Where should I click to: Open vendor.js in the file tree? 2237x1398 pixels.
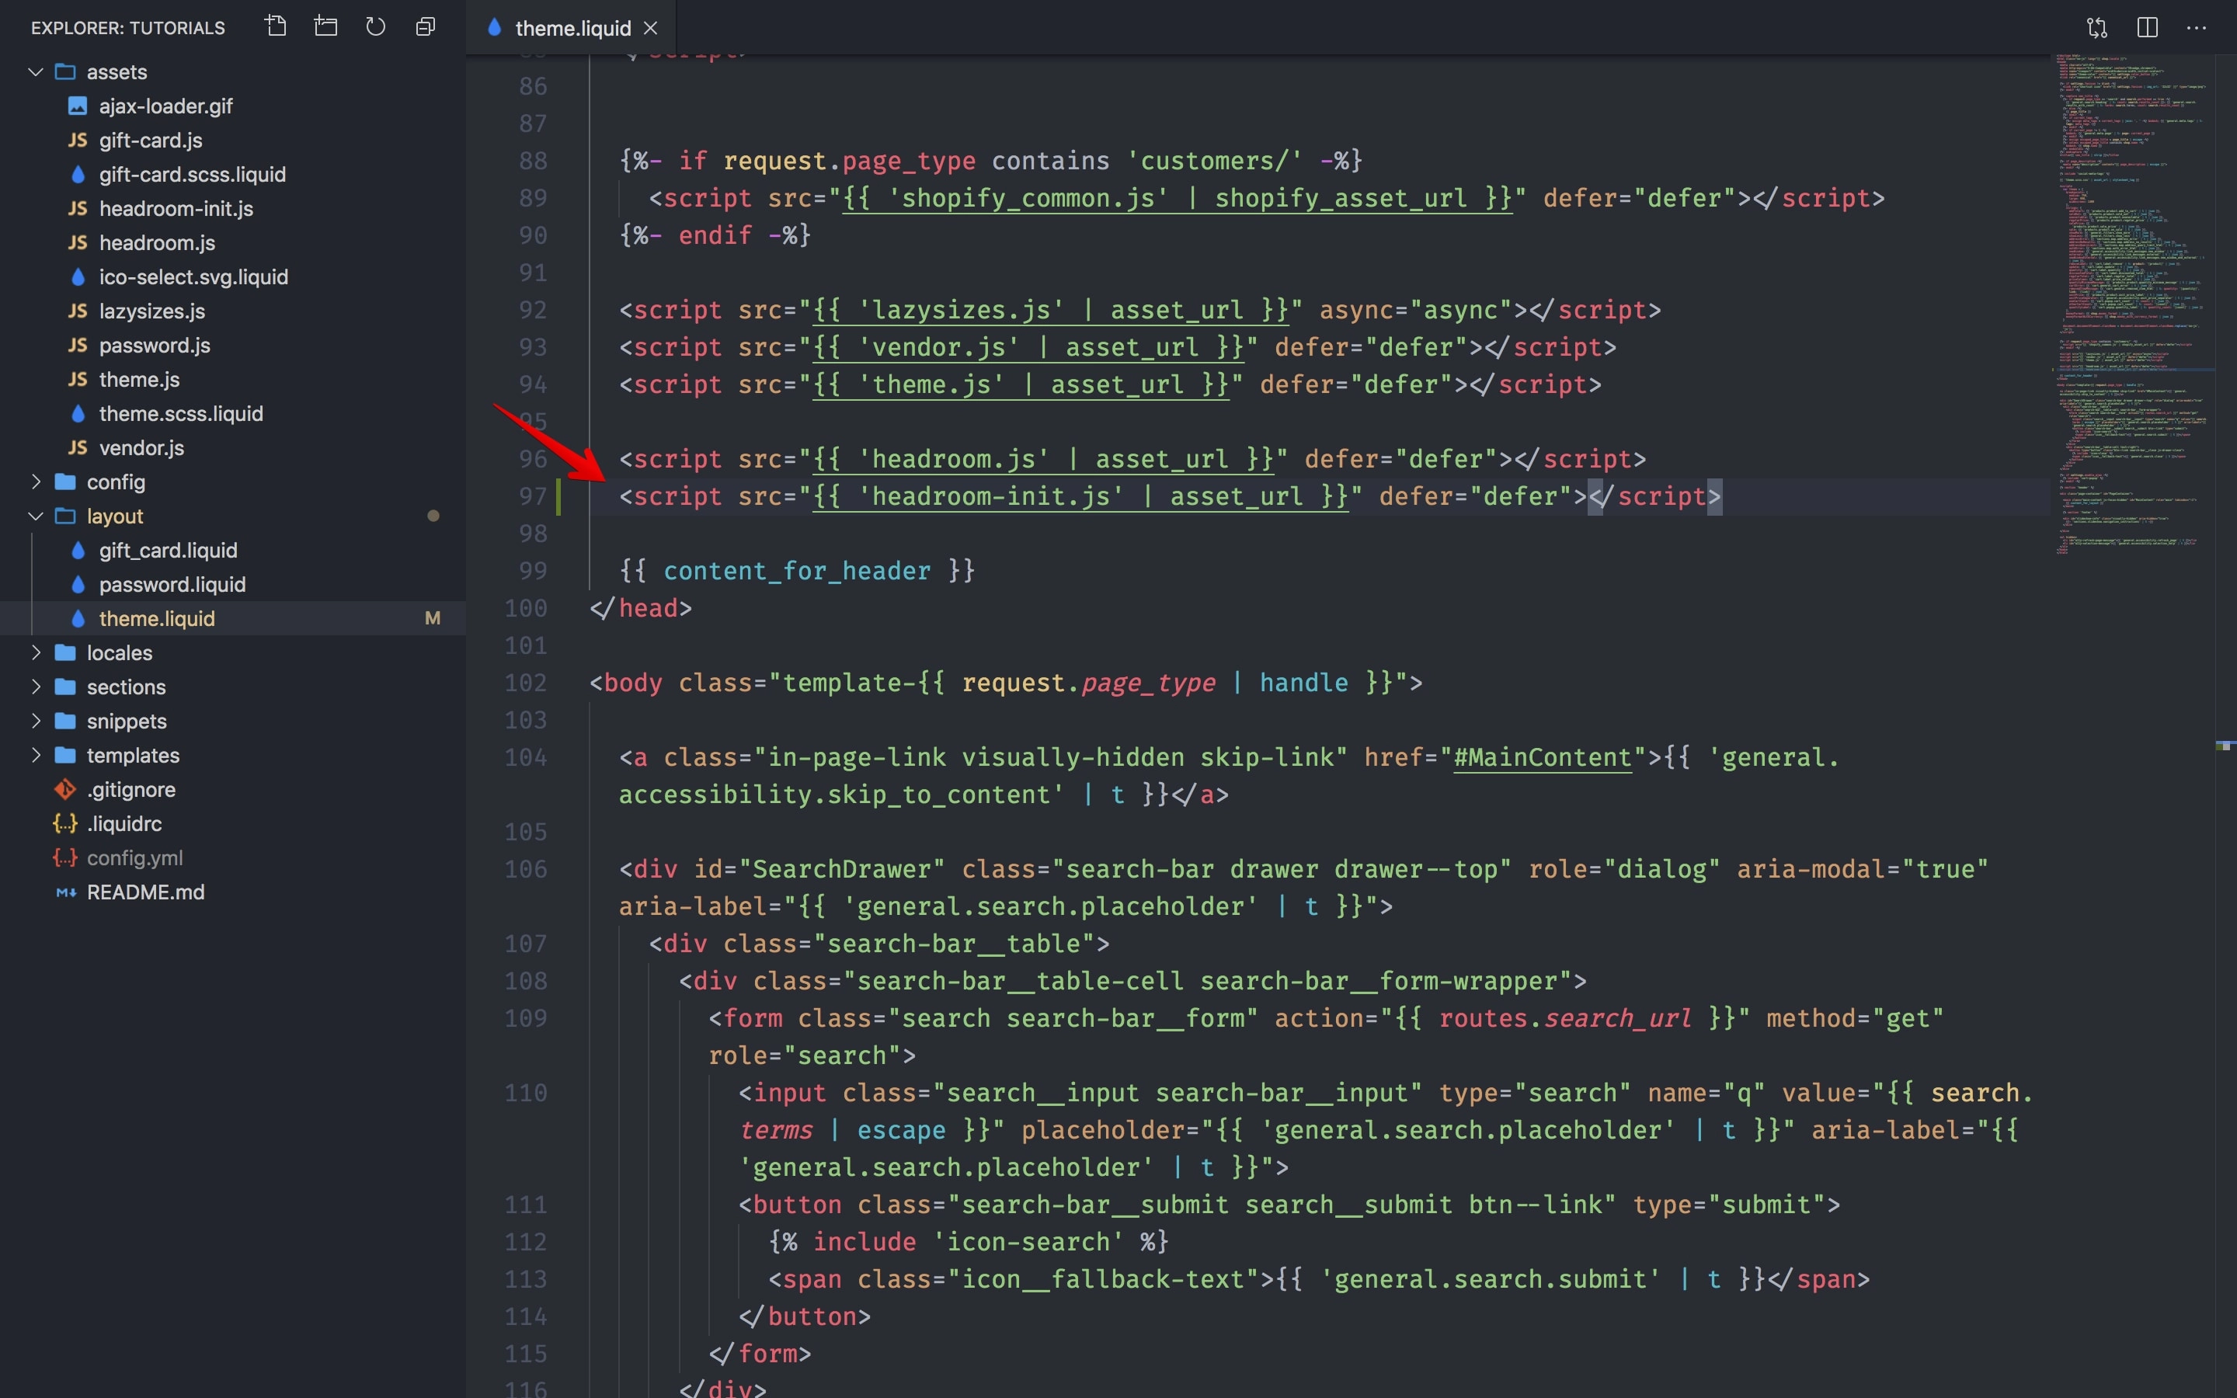(233, 447)
